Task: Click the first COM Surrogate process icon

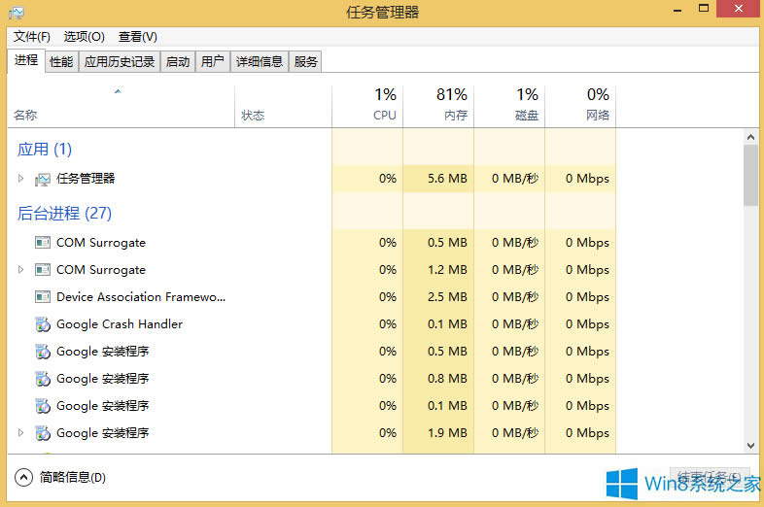Action: point(42,243)
